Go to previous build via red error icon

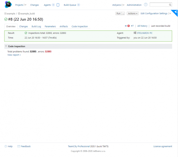(128, 26)
